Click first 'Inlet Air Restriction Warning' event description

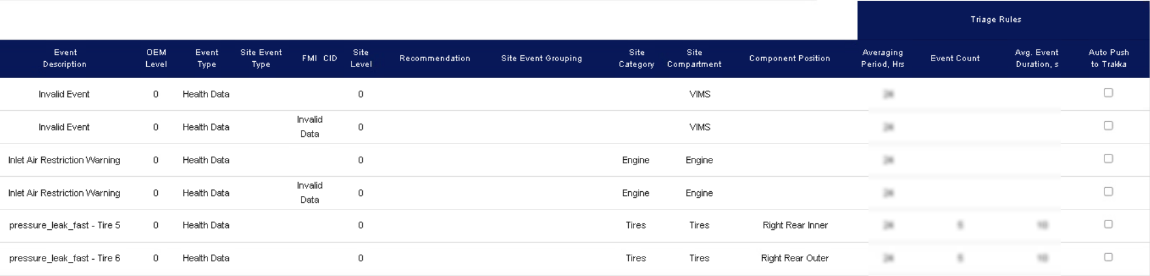click(64, 160)
